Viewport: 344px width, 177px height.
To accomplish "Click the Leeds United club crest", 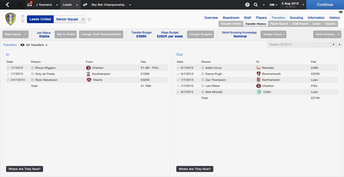I will click(x=11, y=19).
